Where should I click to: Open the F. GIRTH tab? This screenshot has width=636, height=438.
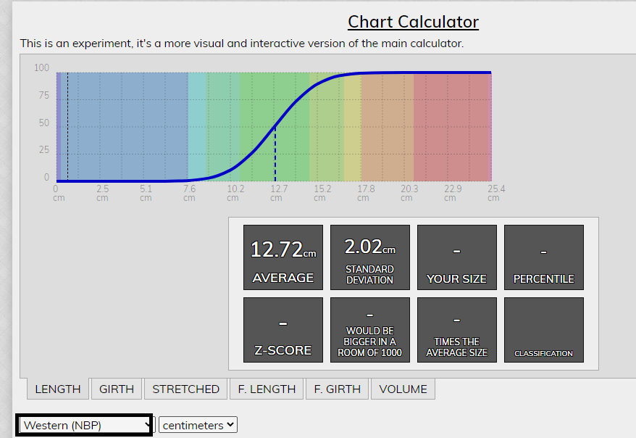pyautogui.click(x=337, y=389)
